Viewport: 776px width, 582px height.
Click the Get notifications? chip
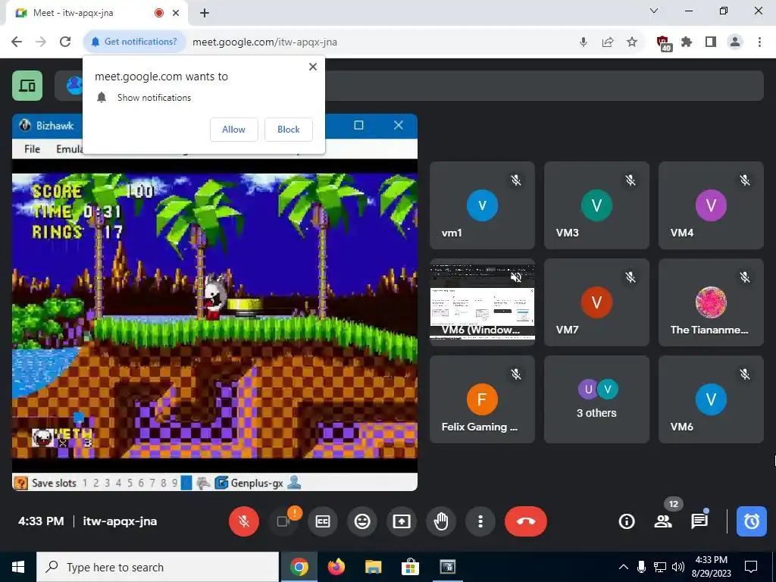click(135, 42)
